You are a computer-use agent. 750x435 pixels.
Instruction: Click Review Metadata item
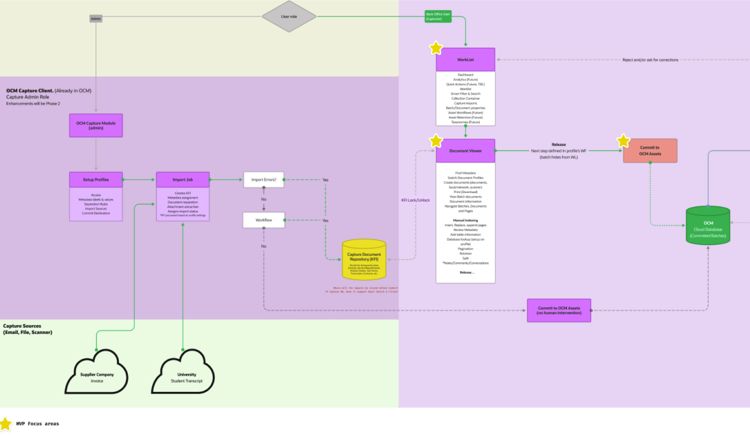(465, 230)
